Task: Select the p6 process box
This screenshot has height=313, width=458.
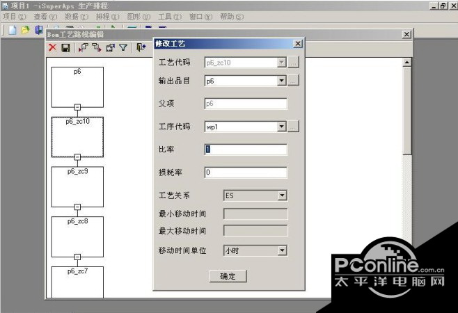Action: point(77,88)
